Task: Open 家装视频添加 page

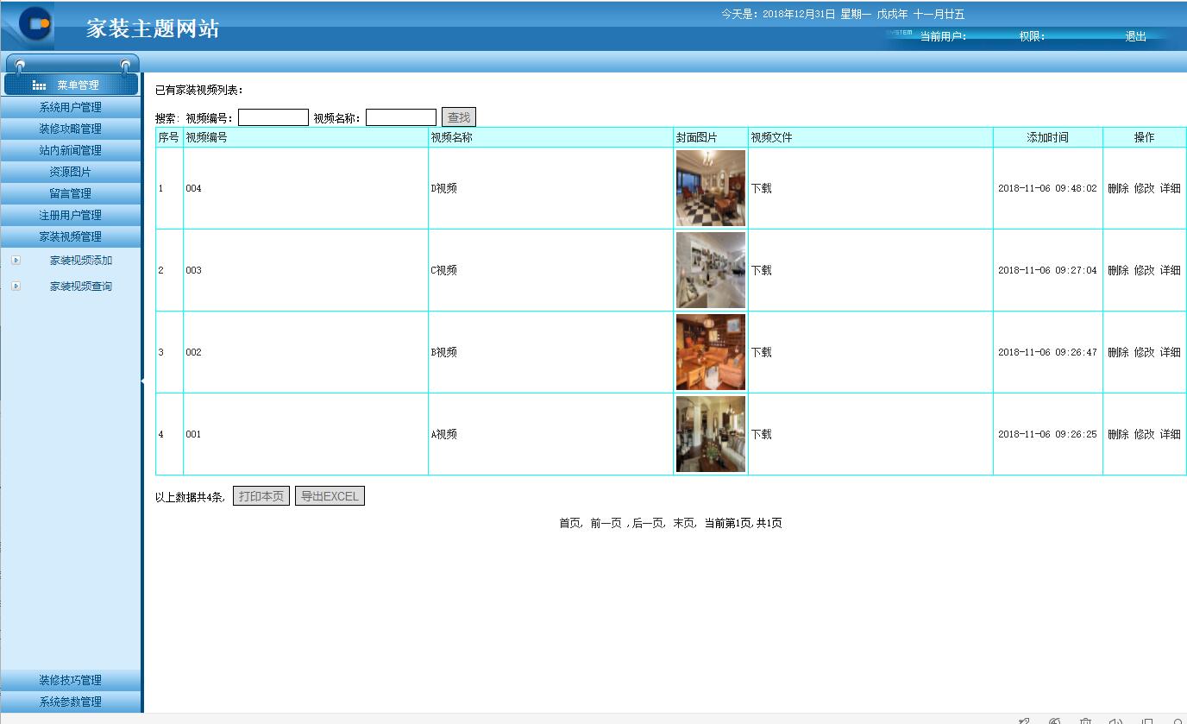Action: 81,261
